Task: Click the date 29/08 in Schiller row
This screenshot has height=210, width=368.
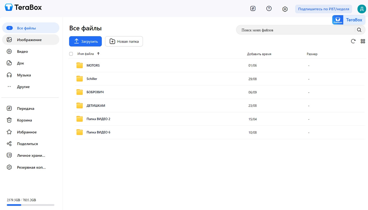Action: point(252,79)
